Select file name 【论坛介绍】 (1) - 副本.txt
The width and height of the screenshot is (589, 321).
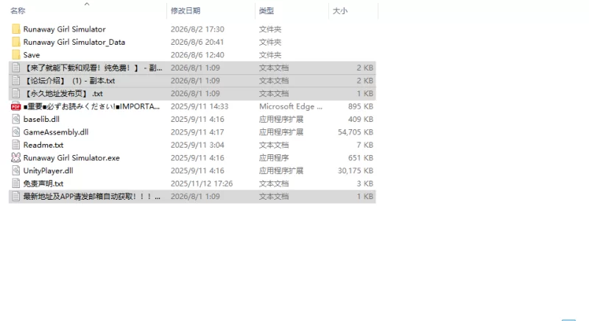pos(69,81)
